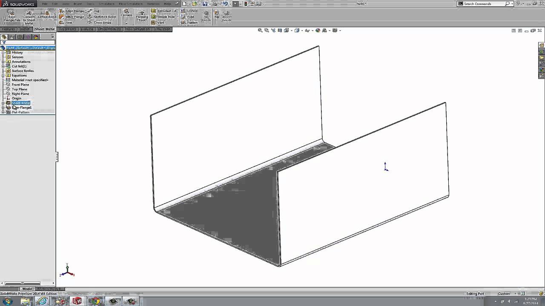Image resolution: width=545 pixels, height=306 pixels.
Task: Select Material <not specified> item
Action: coord(30,80)
